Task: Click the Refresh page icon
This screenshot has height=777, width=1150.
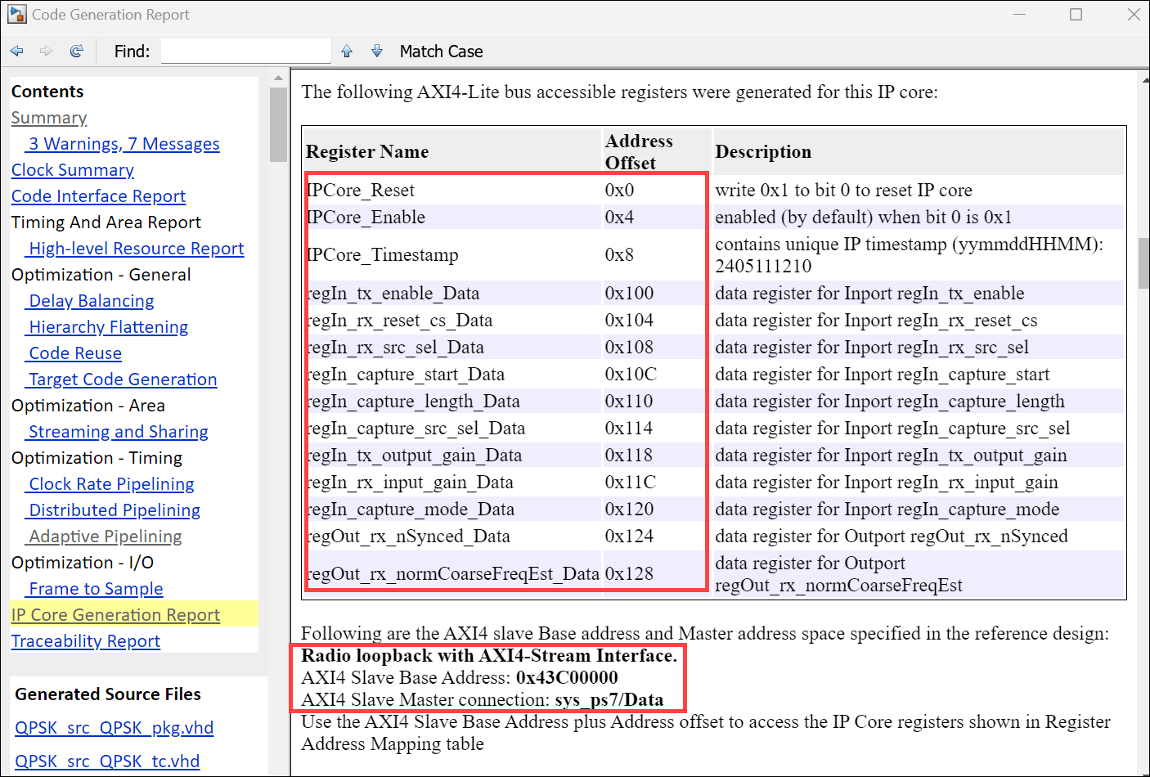Action: point(76,52)
